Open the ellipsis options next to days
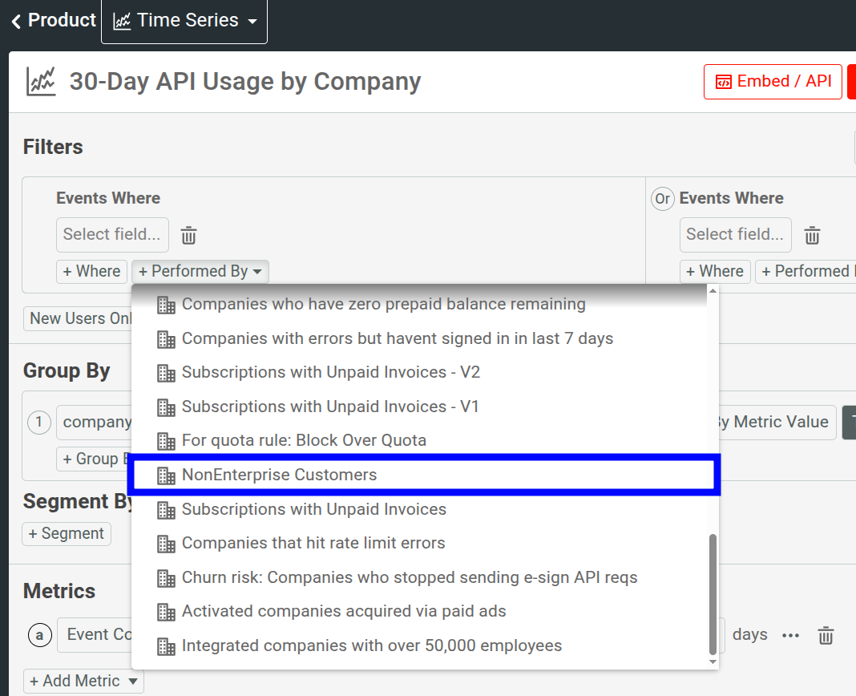This screenshot has height=696, width=856. pyautogui.click(x=791, y=635)
